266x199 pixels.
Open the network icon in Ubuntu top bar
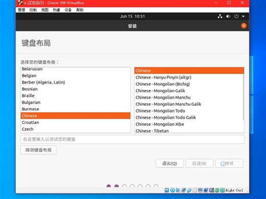click(x=220, y=16)
